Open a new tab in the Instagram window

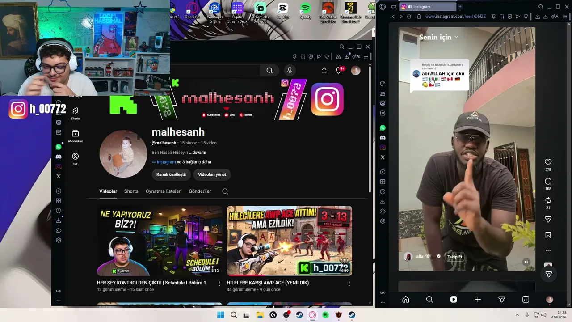pyautogui.click(x=460, y=7)
